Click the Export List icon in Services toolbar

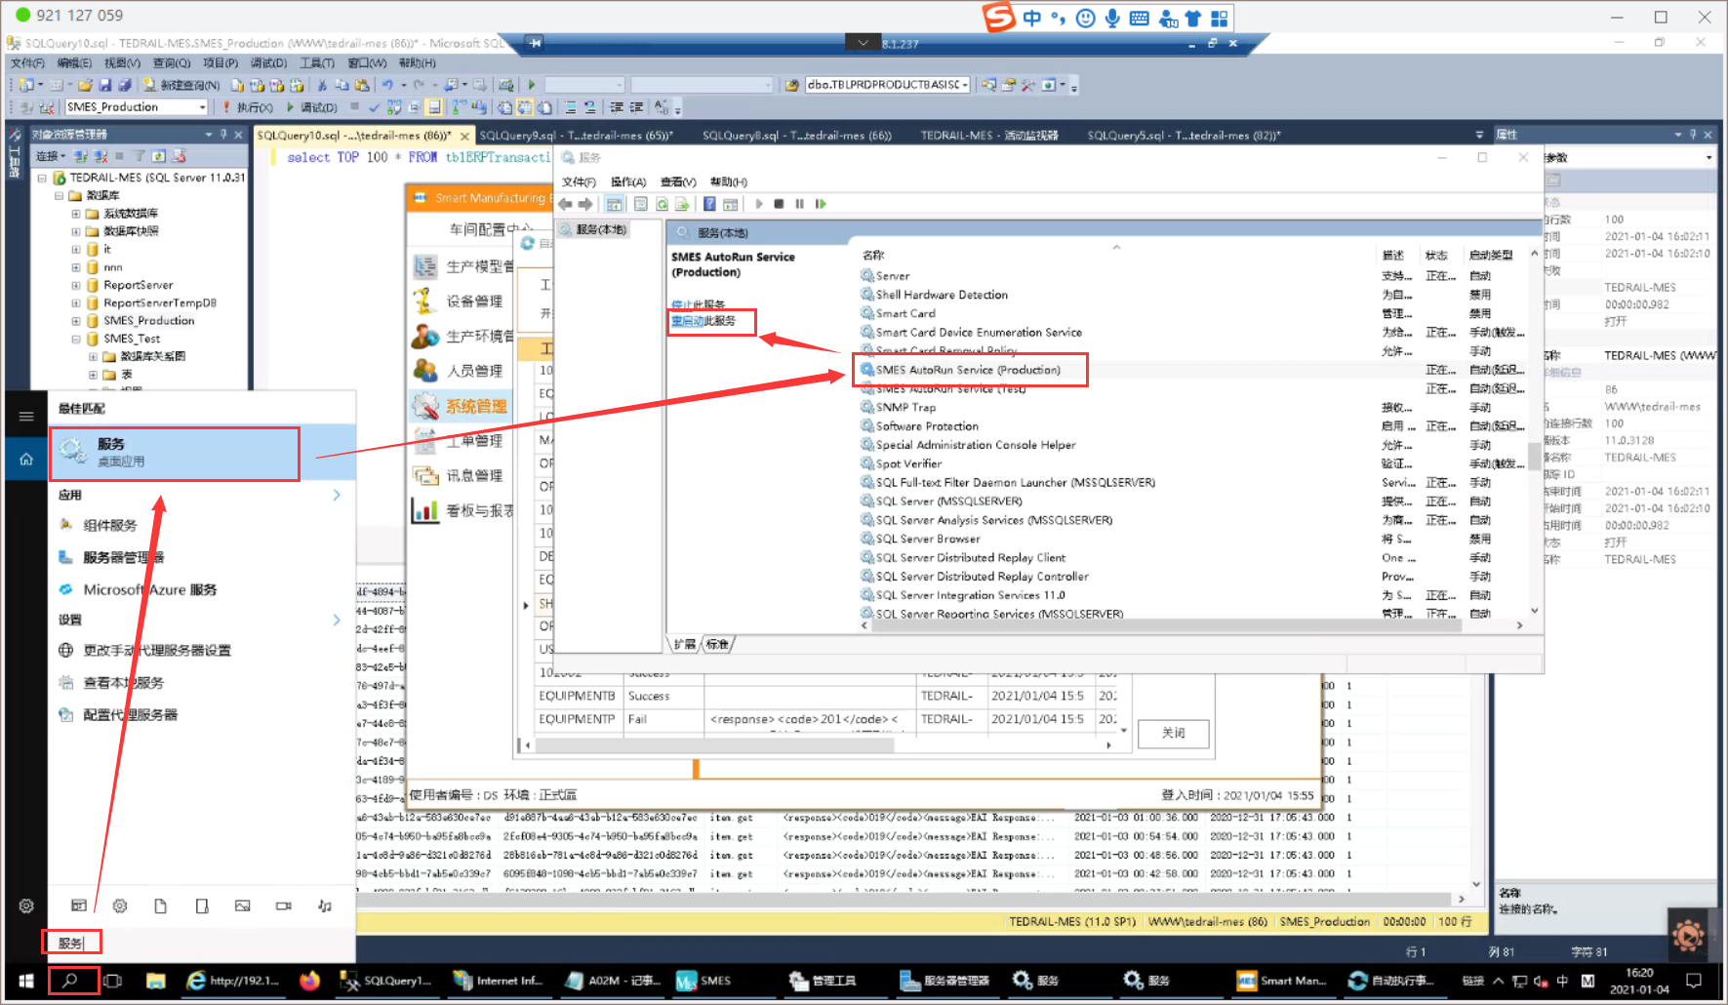click(x=682, y=204)
